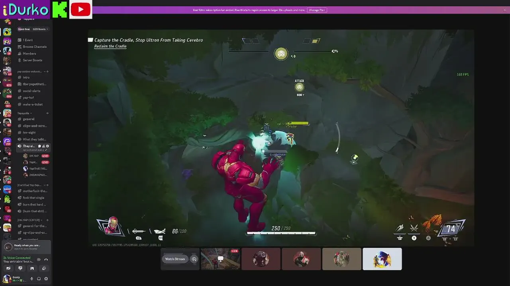This screenshot has height=286, width=510.
Task: Open the server icon with 623 badge
Action: pyautogui.click(x=7, y=81)
